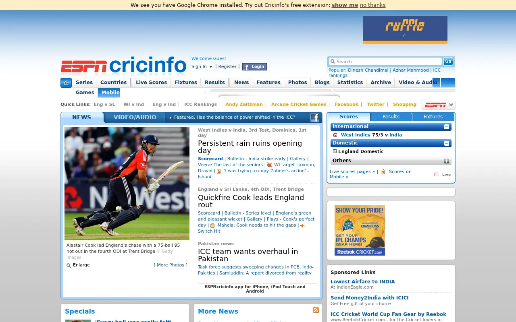Expand the Others scores section
Viewport: 516px width, 322px height.
pos(447,161)
